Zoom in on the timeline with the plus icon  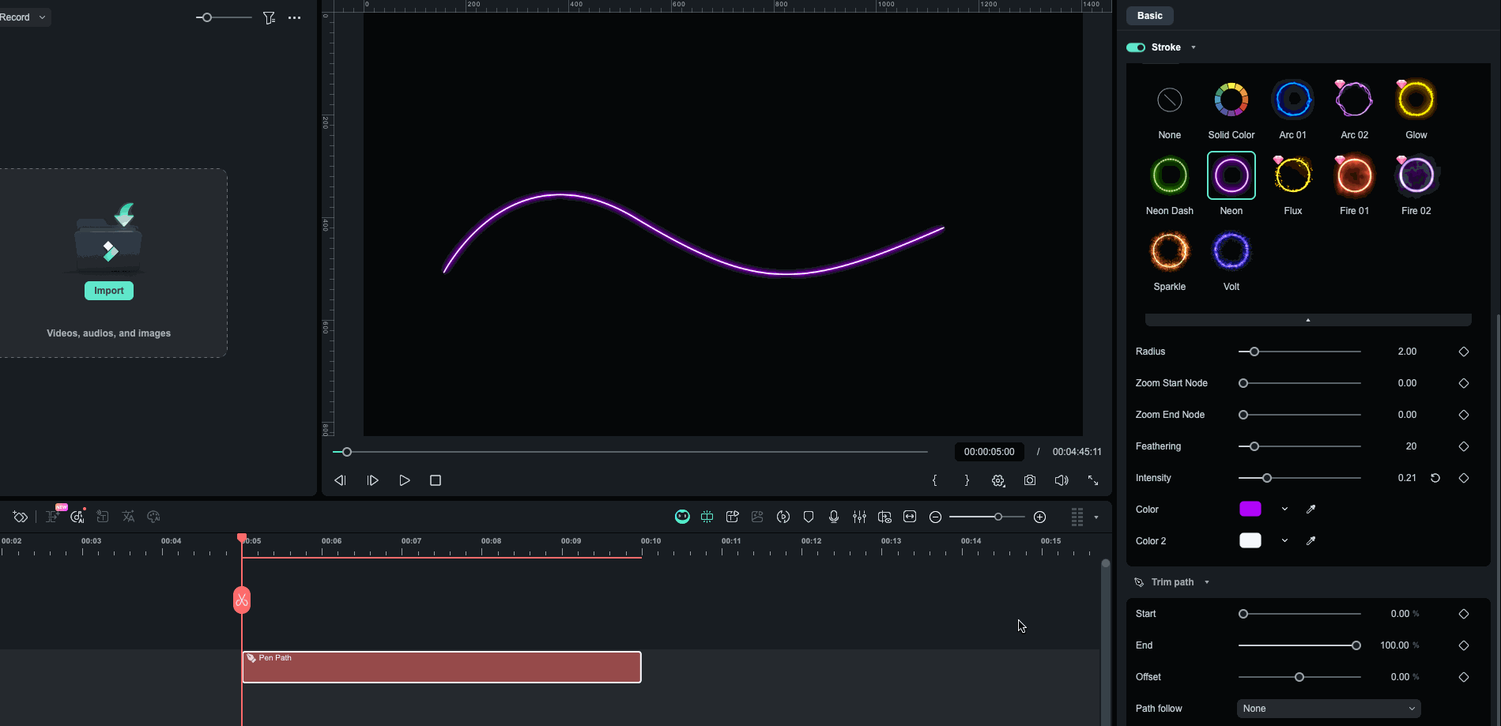click(x=1040, y=517)
